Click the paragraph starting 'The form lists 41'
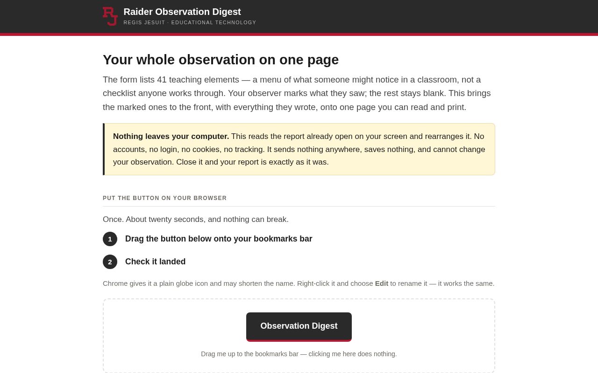 (299, 93)
